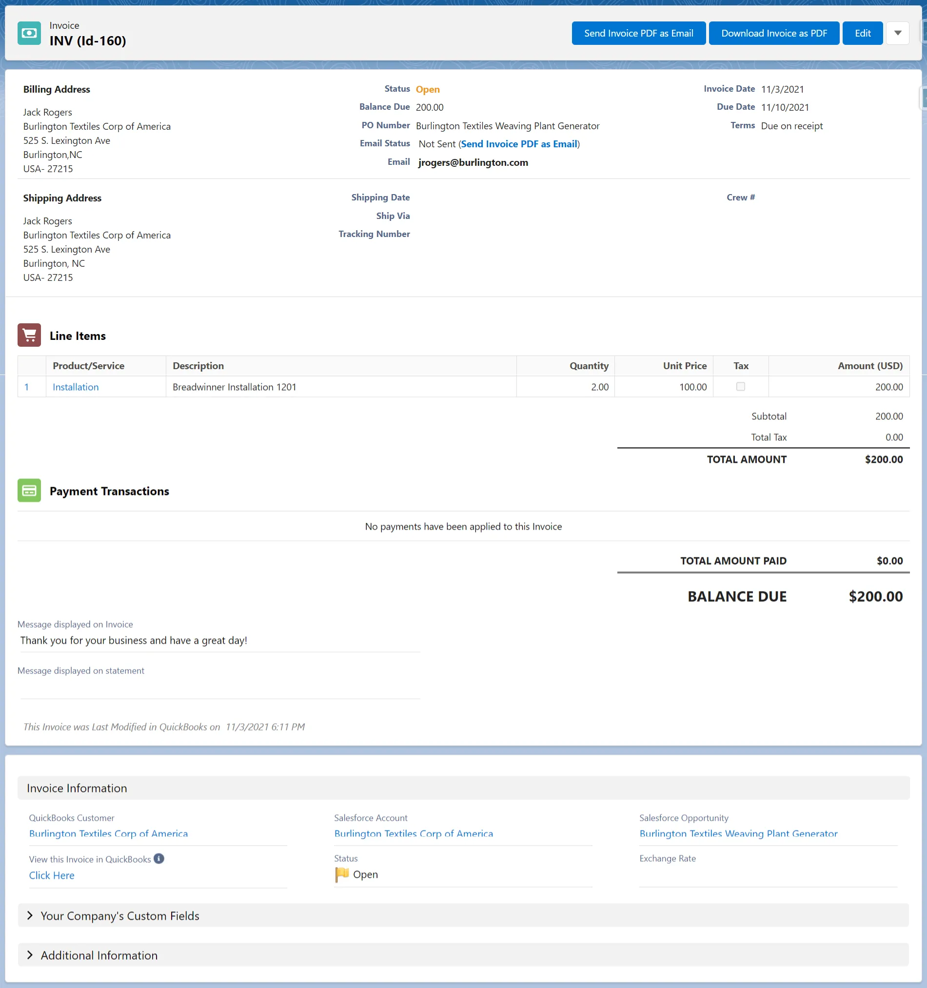Click the Balance Due $200.00 total
Image resolution: width=927 pixels, height=988 pixels.
coord(876,596)
